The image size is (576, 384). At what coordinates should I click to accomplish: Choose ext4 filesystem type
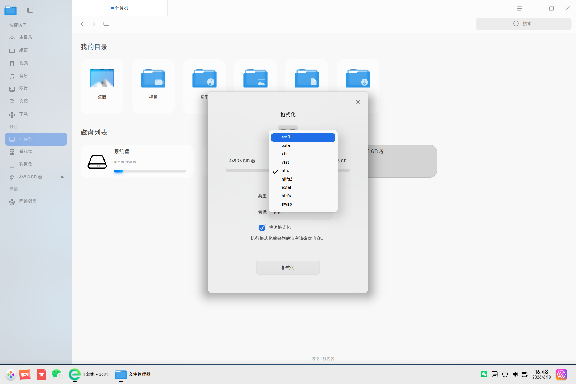click(x=303, y=146)
